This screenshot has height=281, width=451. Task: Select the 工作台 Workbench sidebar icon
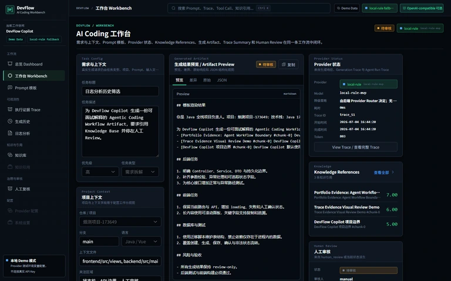coord(10,76)
